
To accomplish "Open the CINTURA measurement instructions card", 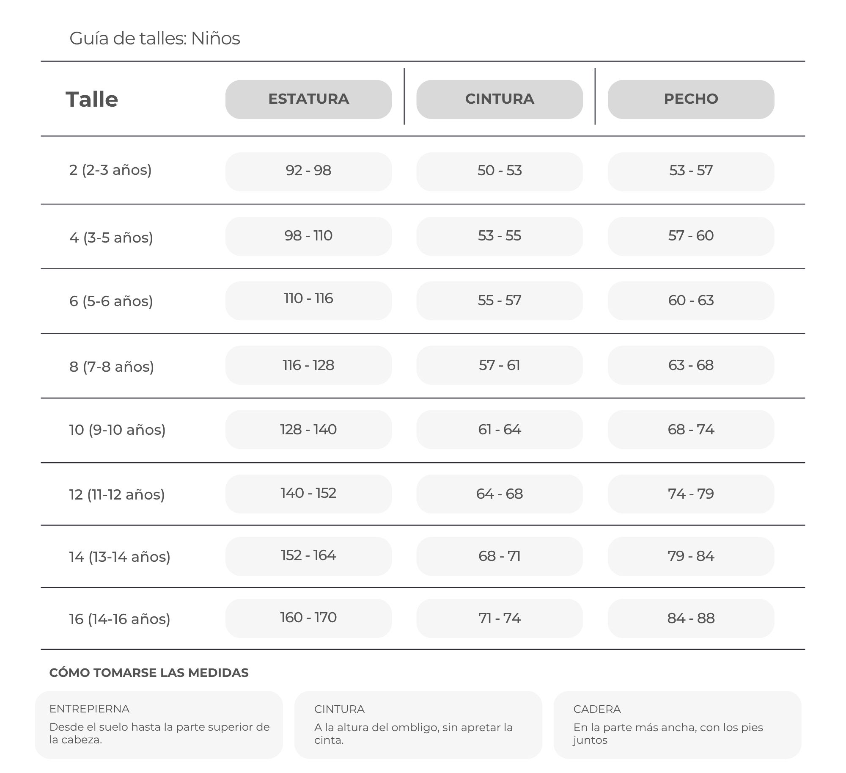I will tap(418, 725).
